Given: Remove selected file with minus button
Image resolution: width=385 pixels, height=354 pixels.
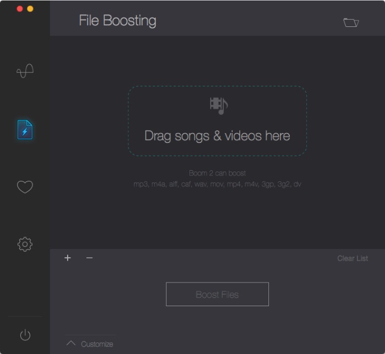Looking at the screenshot, I should pos(89,258).
